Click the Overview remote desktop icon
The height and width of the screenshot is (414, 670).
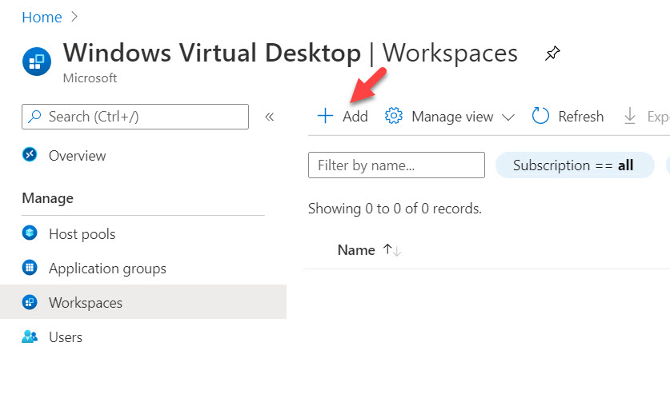(30, 154)
